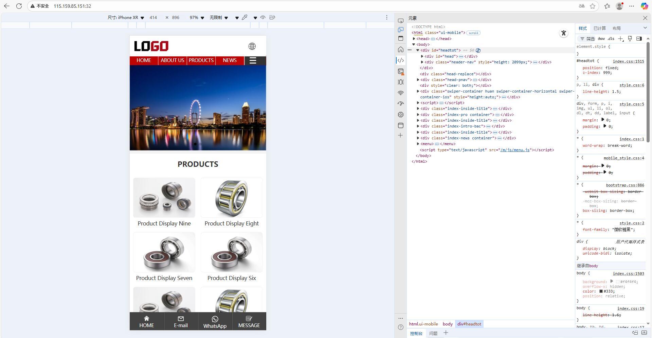Open the Welcome home tool in DevTools
This screenshot has width=652, height=338.
point(401,49)
